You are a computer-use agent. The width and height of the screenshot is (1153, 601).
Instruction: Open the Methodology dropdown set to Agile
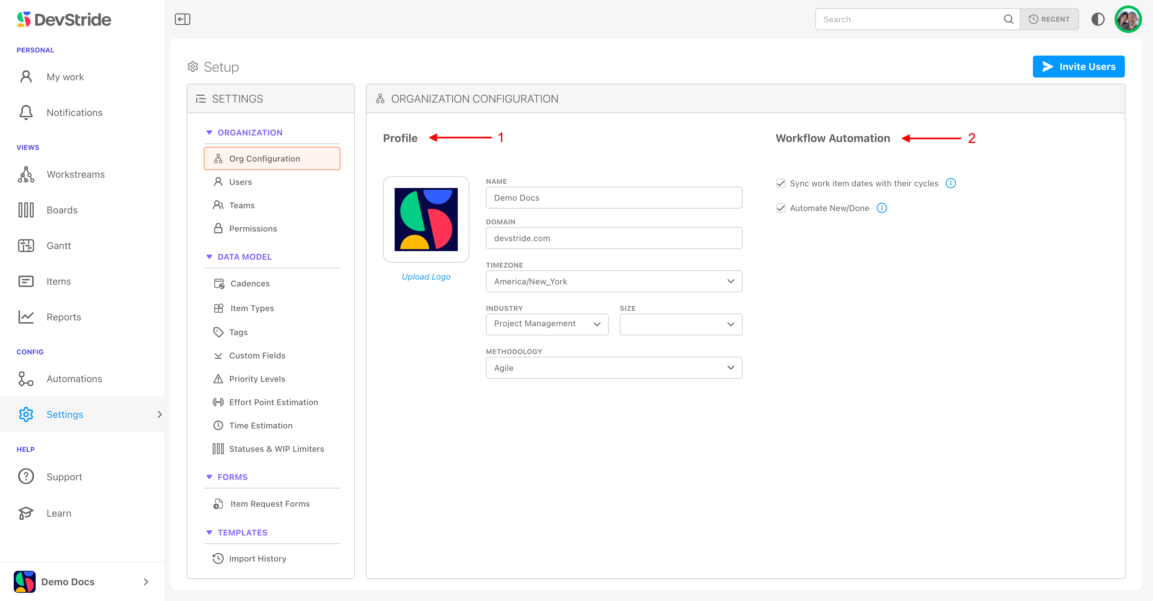click(613, 368)
